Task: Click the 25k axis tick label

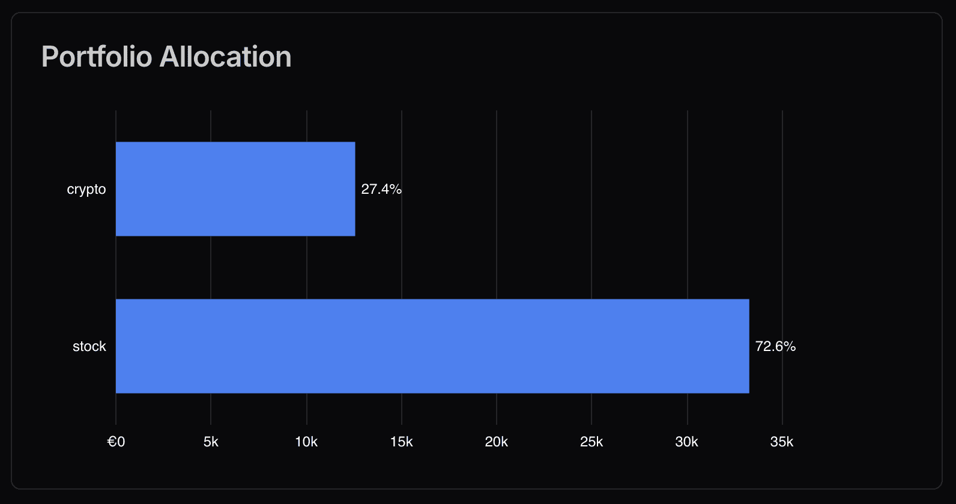Action: tap(591, 442)
